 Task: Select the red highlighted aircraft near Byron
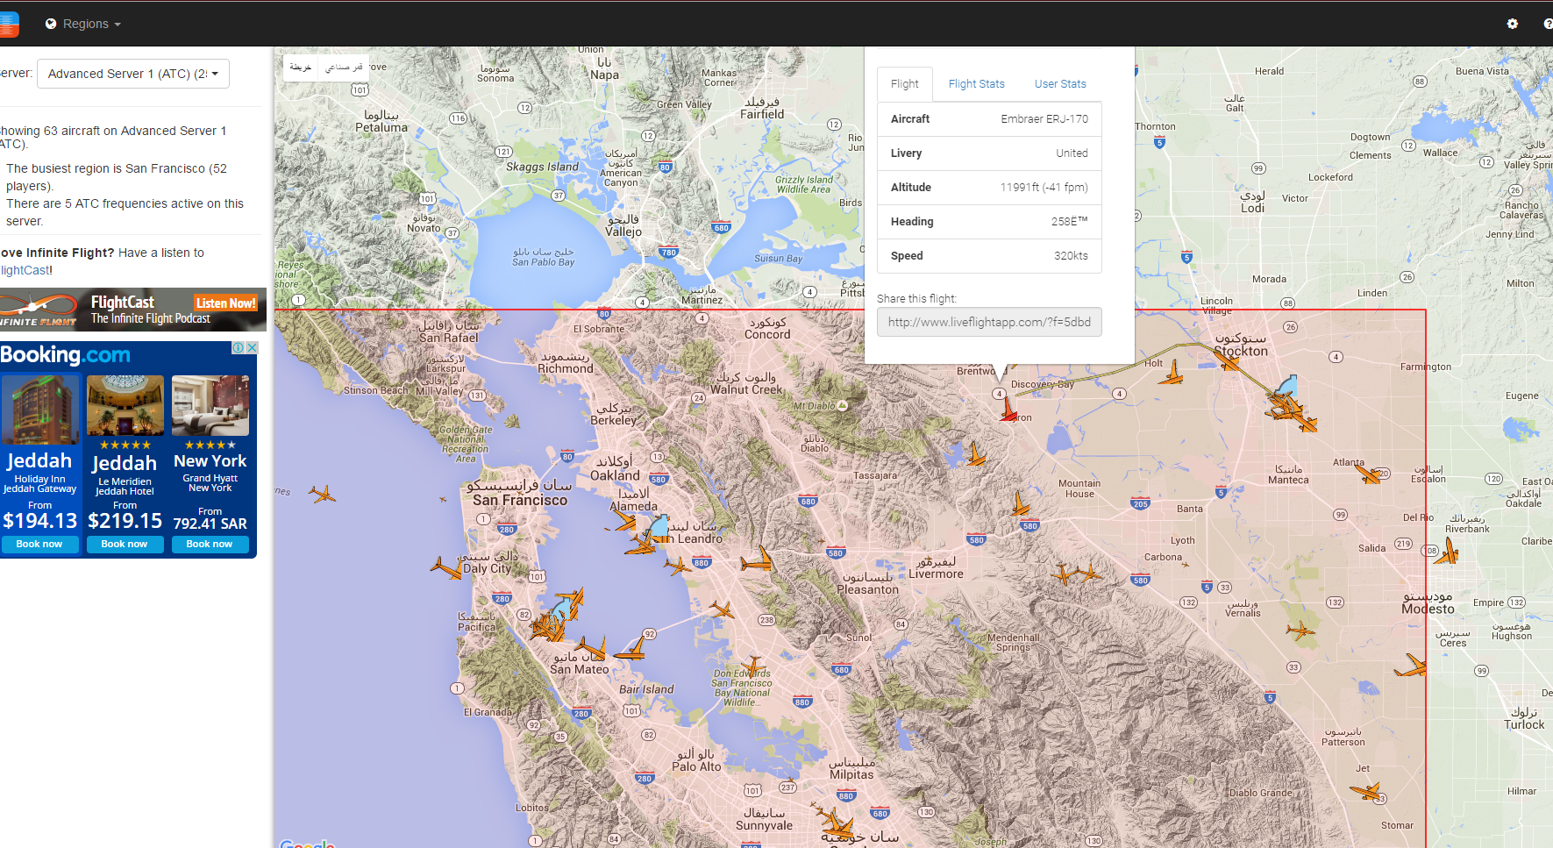click(1008, 409)
